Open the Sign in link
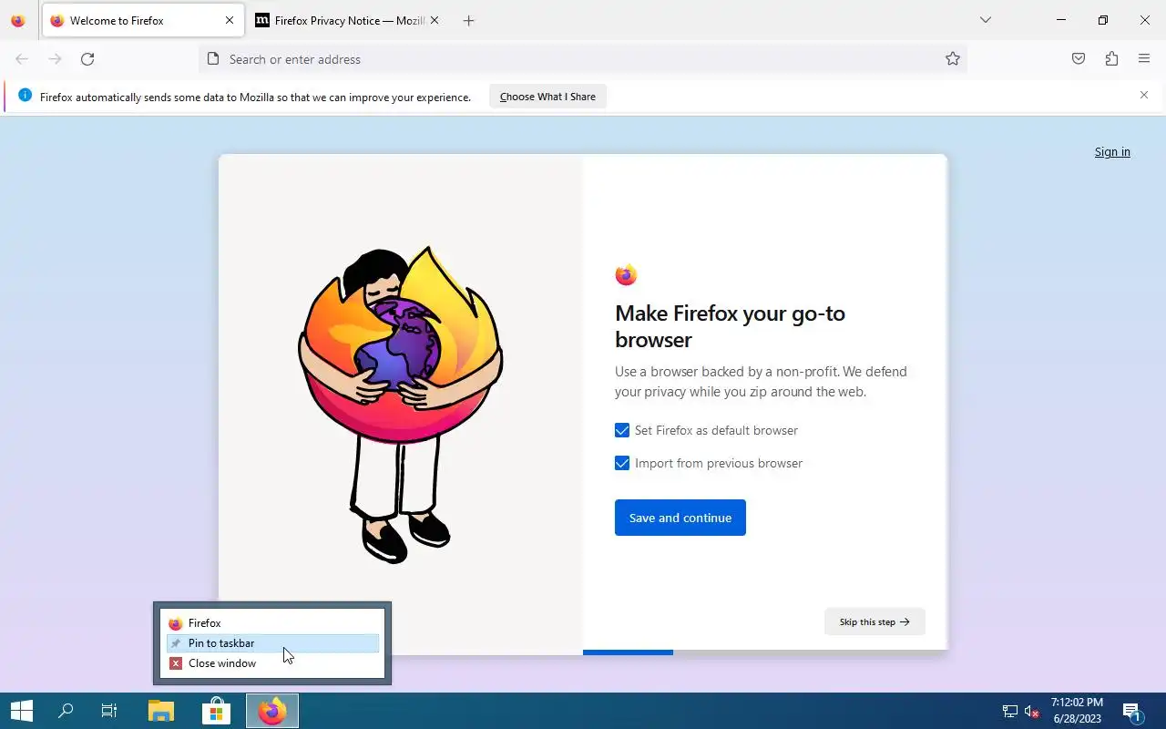Image resolution: width=1166 pixels, height=729 pixels. [1112, 152]
